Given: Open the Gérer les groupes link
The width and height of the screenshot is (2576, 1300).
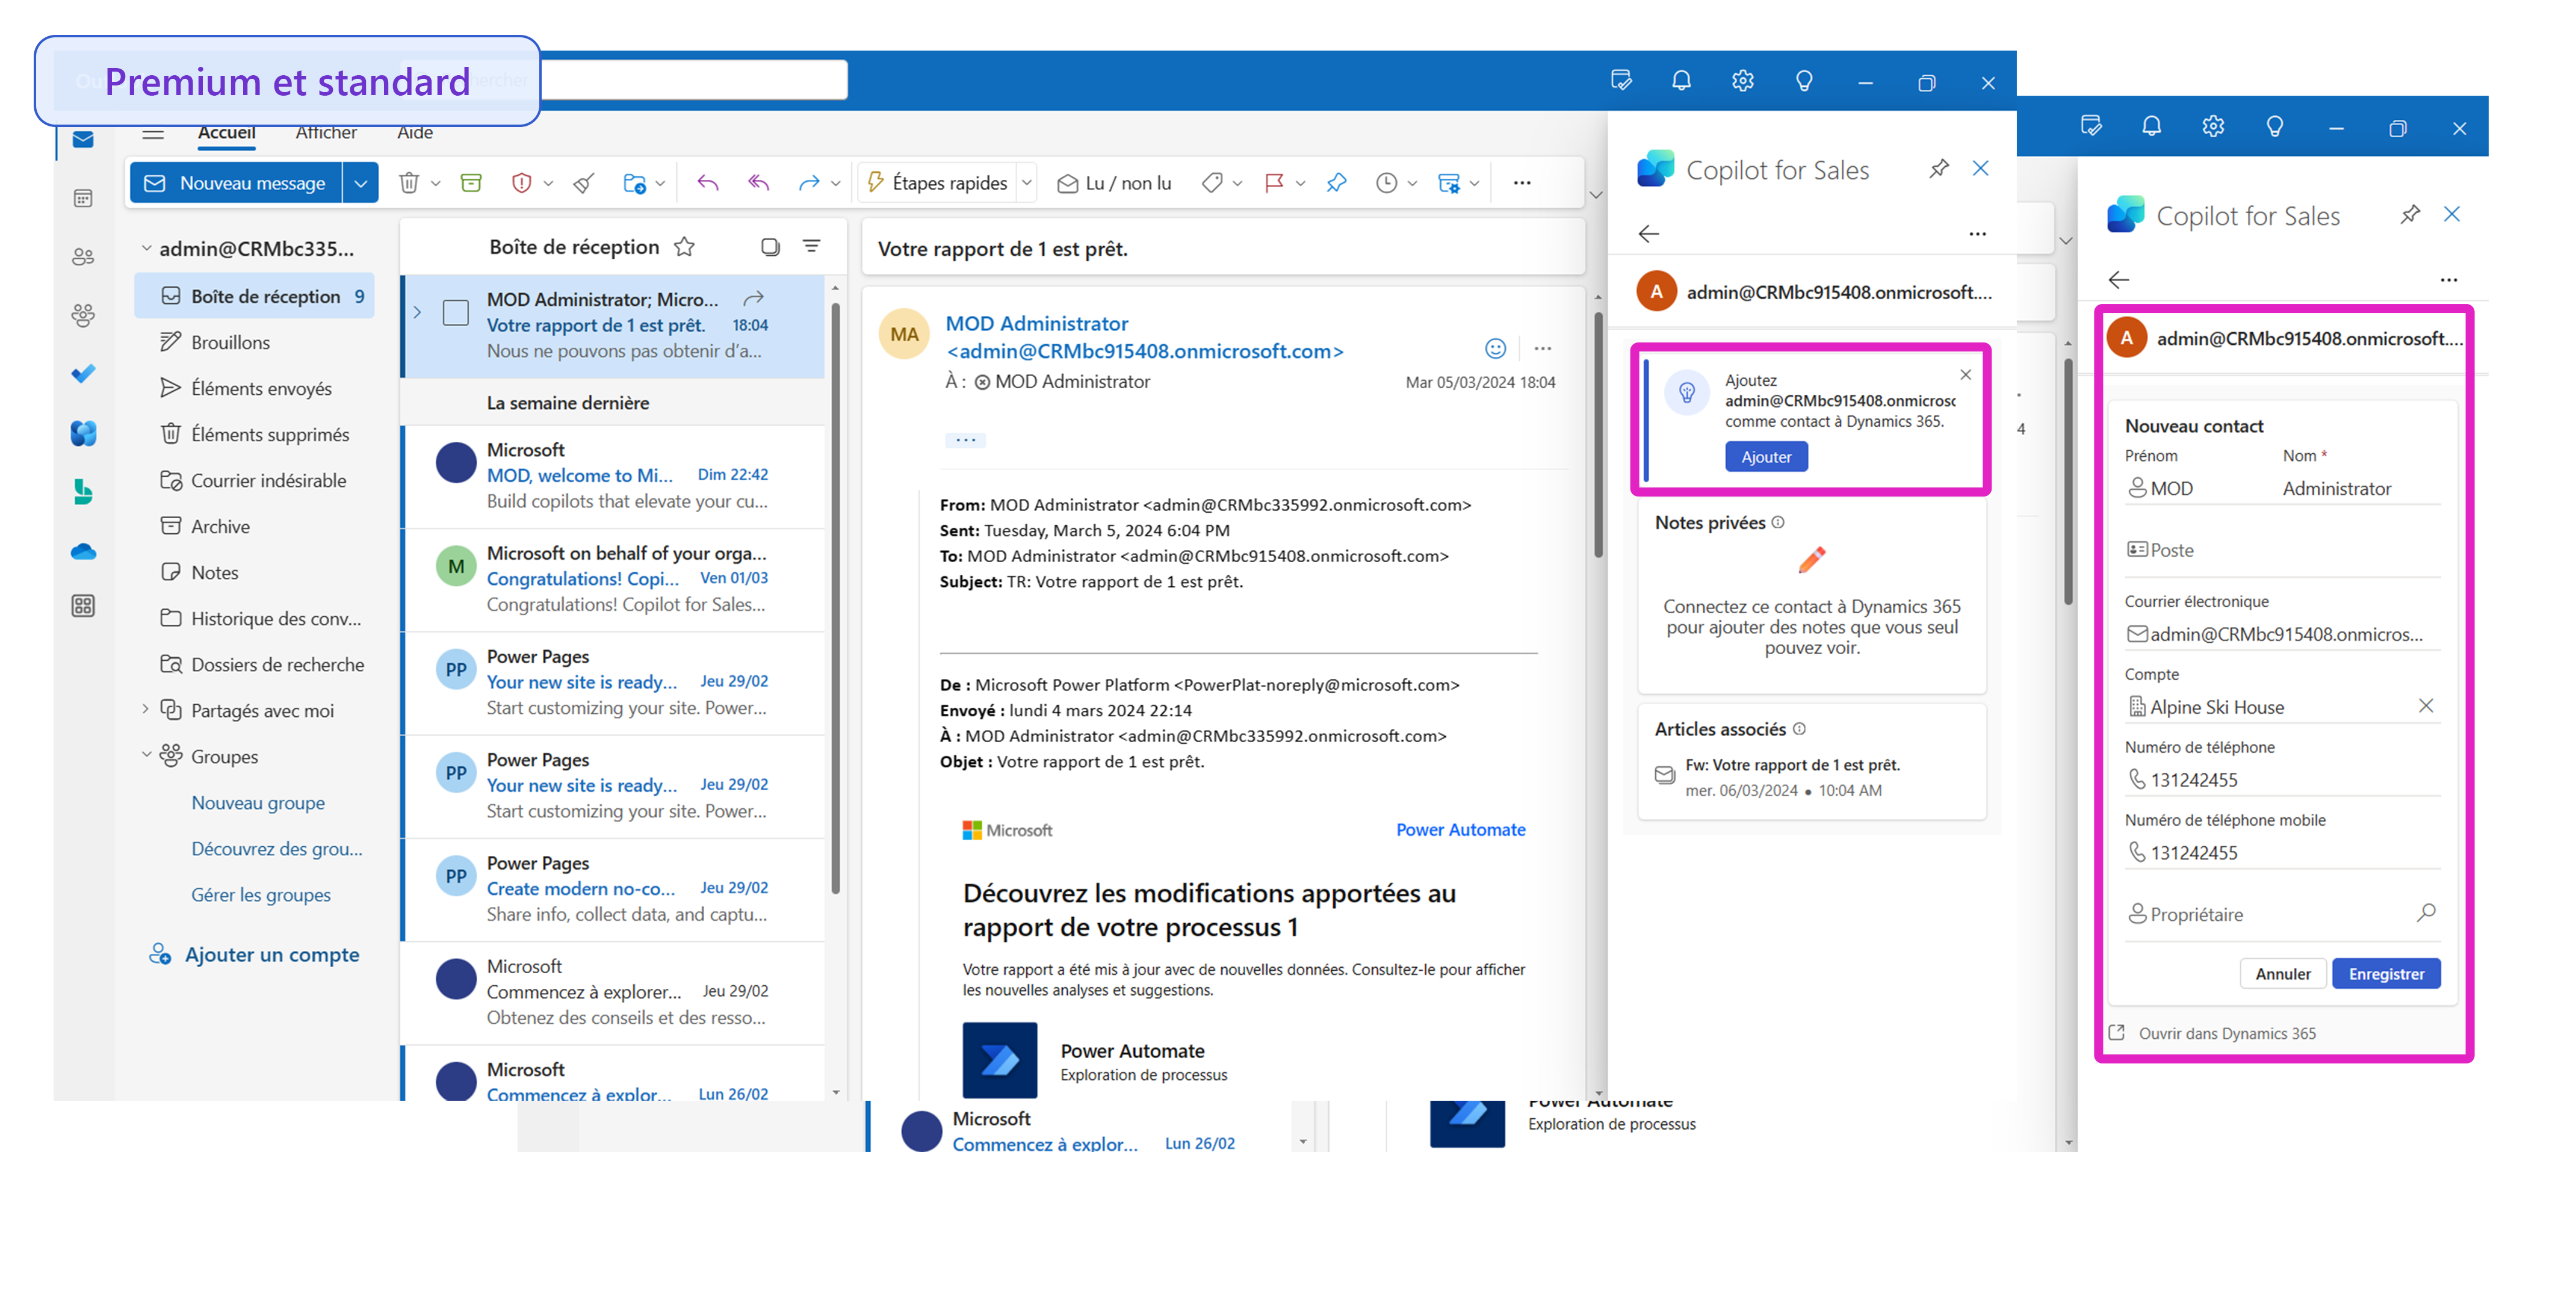Looking at the screenshot, I should coord(261,894).
